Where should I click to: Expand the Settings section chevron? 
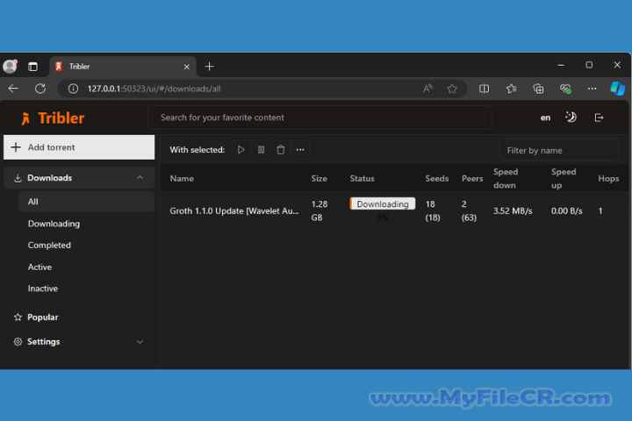click(140, 342)
